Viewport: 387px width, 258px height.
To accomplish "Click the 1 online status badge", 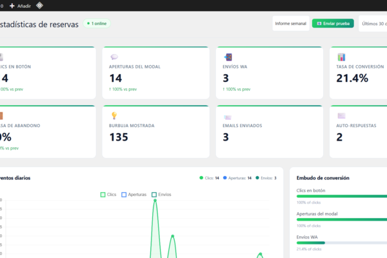I will pyautogui.click(x=97, y=23).
